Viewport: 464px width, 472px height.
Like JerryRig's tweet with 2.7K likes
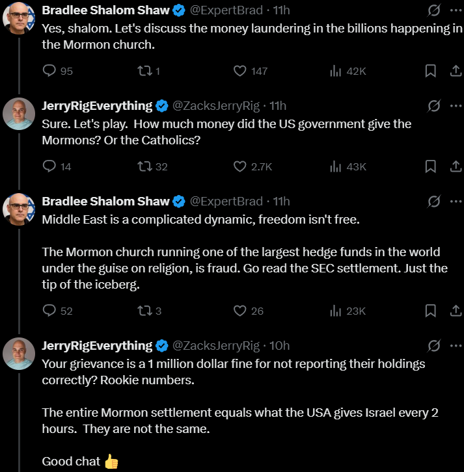click(239, 166)
